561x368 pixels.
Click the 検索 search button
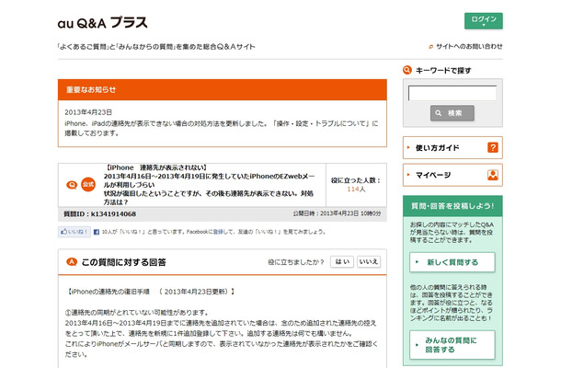pos(452,113)
